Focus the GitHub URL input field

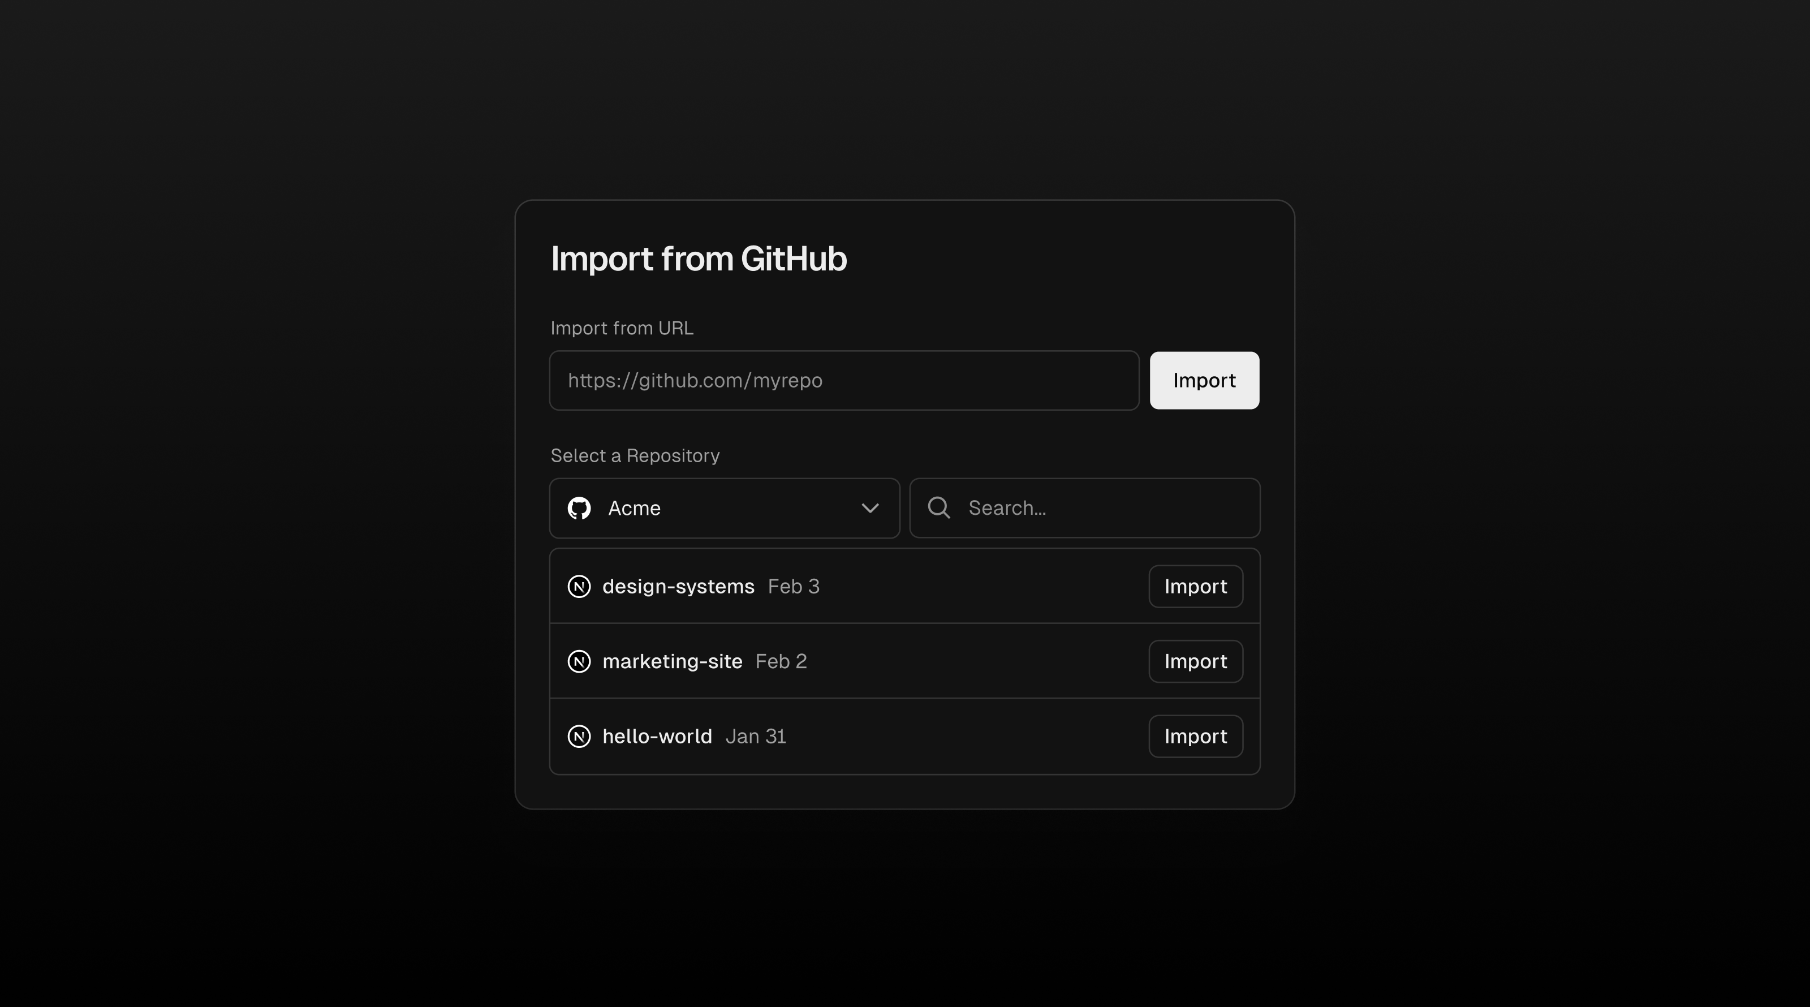pos(843,380)
